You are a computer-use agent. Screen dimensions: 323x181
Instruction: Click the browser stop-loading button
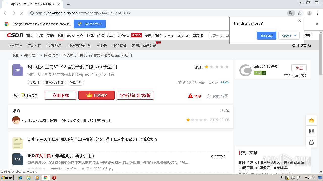click(22, 13)
